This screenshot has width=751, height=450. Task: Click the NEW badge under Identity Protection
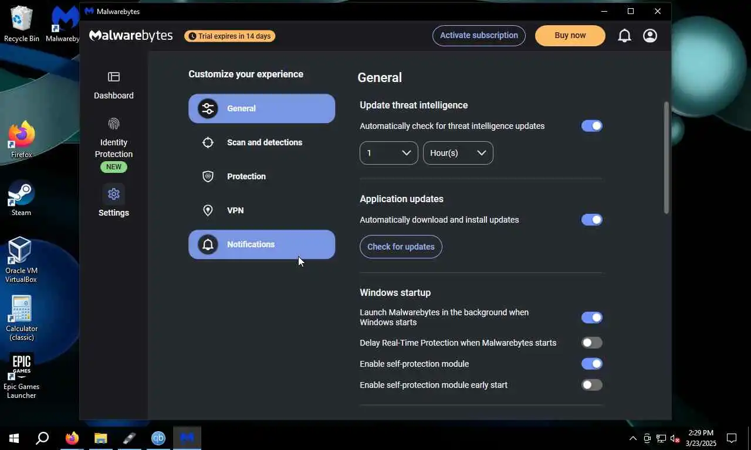coord(114,167)
